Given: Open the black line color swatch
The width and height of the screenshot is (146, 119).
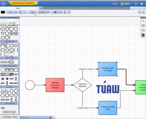Looking at the screenshot, I should (3, 12).
